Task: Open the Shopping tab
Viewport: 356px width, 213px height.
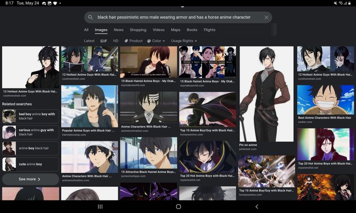Action: tap(138, 30)
